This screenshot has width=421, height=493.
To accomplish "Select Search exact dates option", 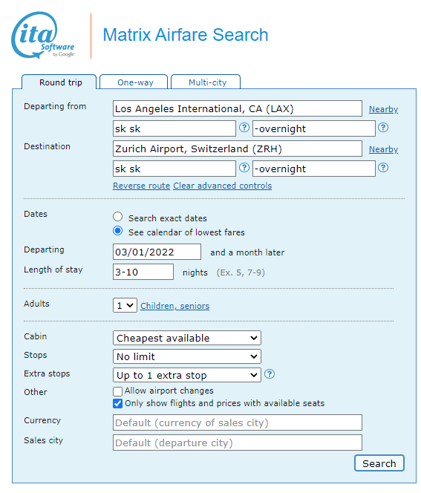I will (117, 217).
